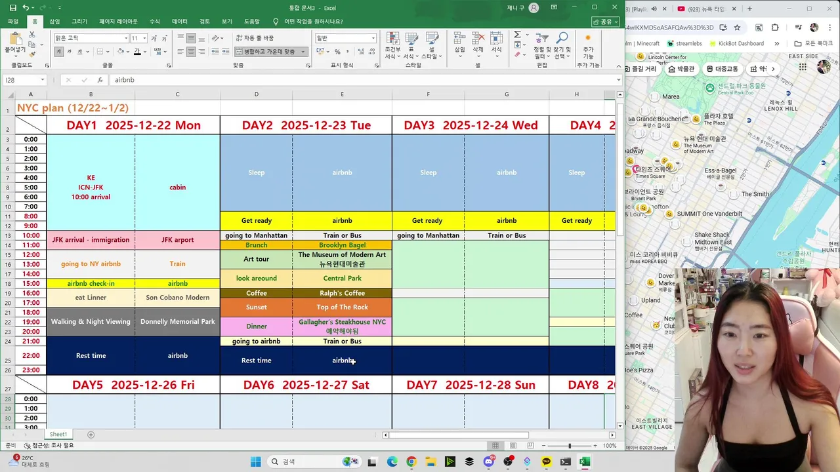
Task: Switch to 보기 view tab
Action: 226,22
